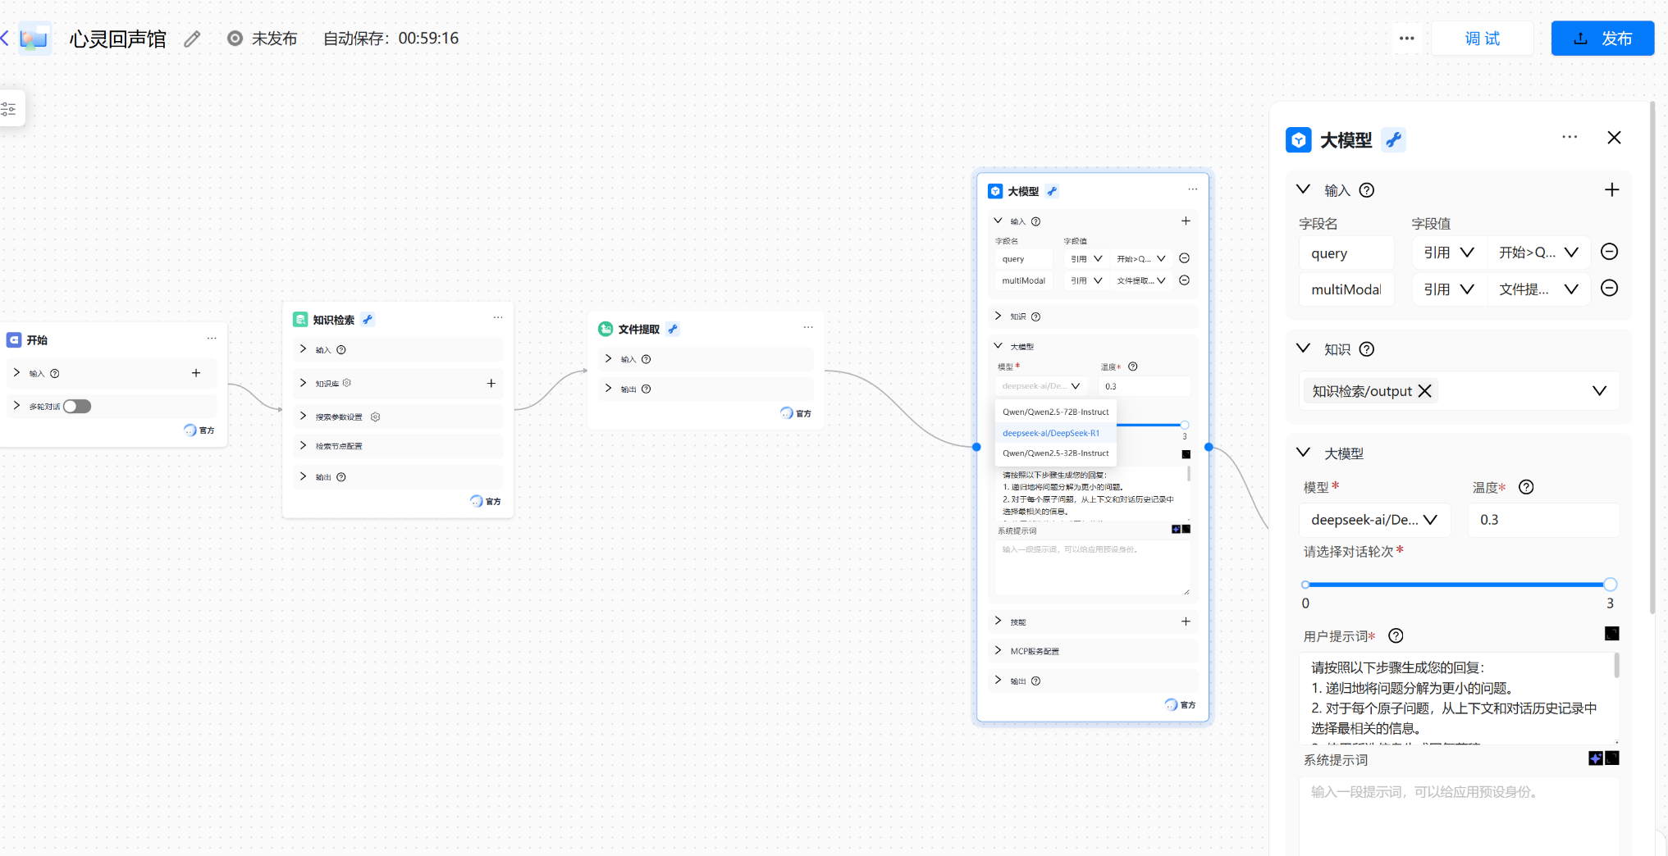Open the 温度 help icon in side panel
The image size is (1668, 856).
pyautogui.click(x=1526, y=487)
